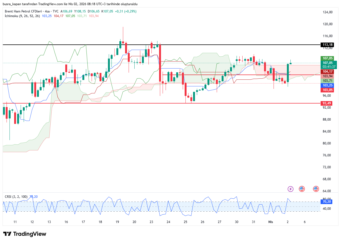Screen dimensions: 341x242
Task: Click the black 113,18 price line label
Action: (327, 45)
